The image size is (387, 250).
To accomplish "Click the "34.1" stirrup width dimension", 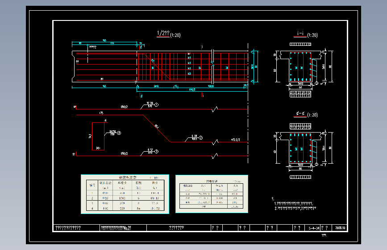I will pyautogui.click(x=98, y=148).
